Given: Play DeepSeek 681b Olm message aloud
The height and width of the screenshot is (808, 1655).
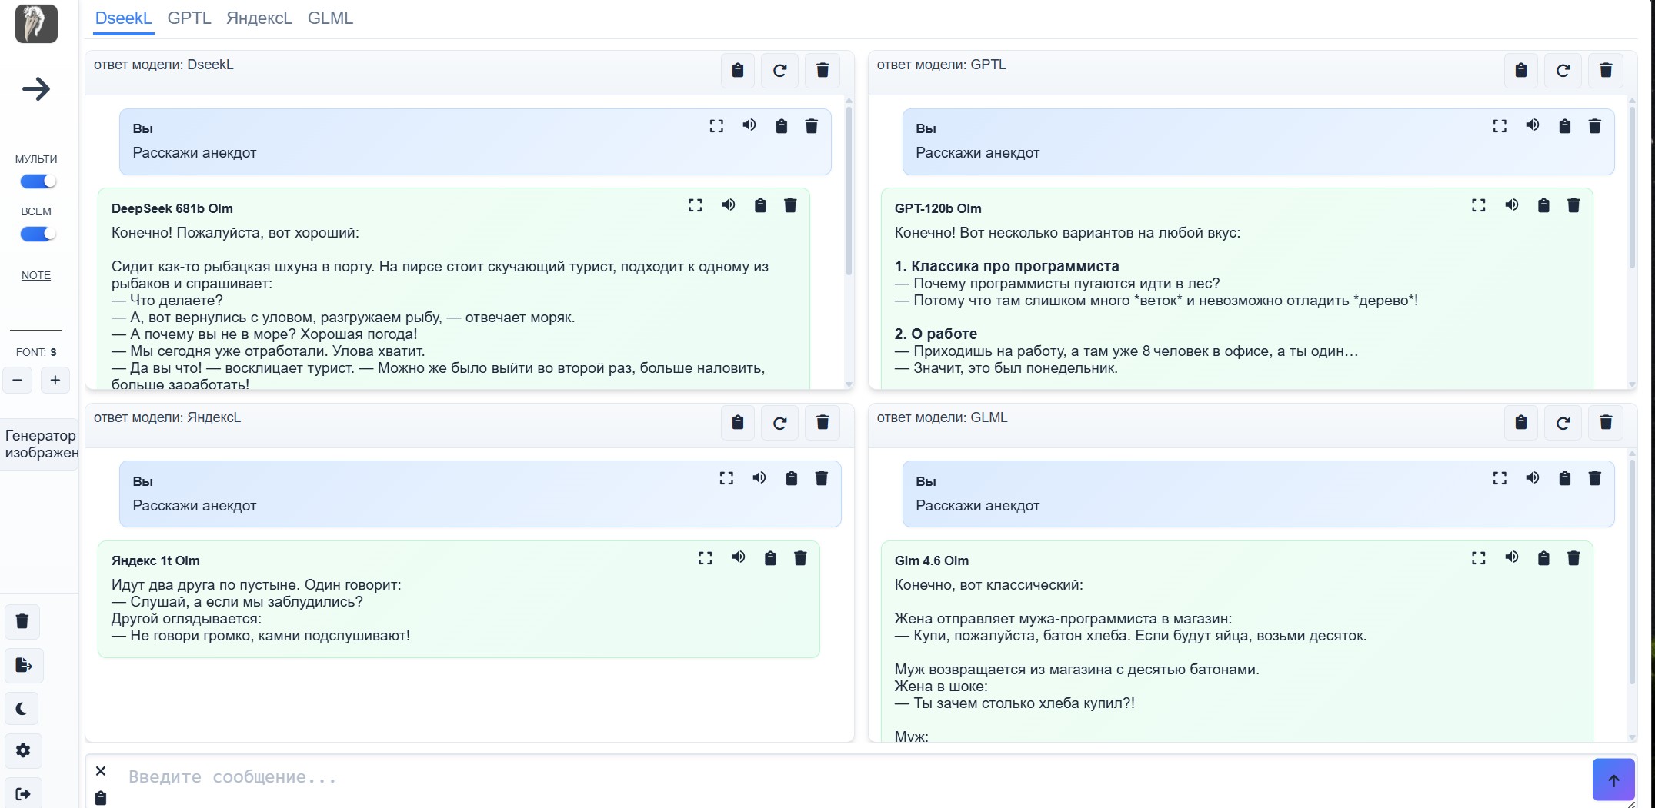Looking at the screenshot, I should [729, 205].
